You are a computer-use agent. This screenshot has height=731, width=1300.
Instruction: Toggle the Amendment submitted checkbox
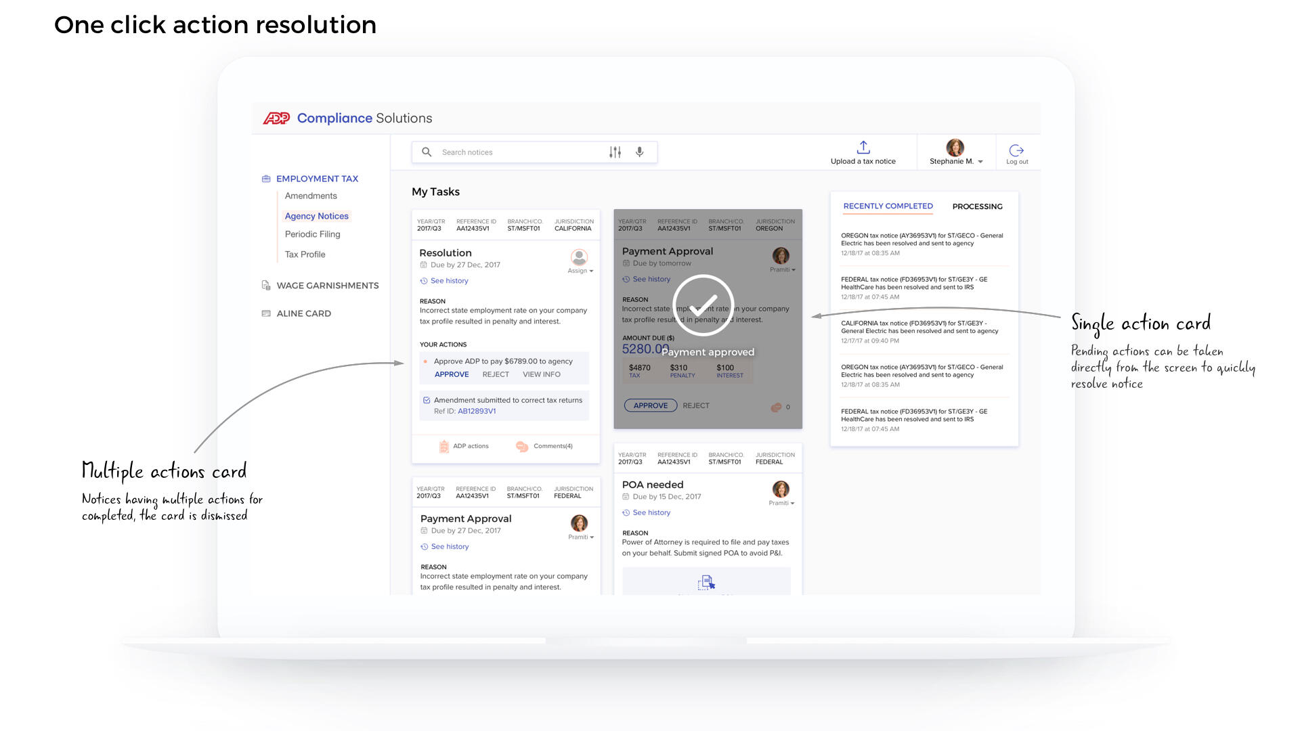(427, 401)
